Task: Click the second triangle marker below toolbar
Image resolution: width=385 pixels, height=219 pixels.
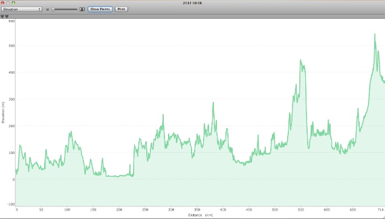Action: pos(7,17)
